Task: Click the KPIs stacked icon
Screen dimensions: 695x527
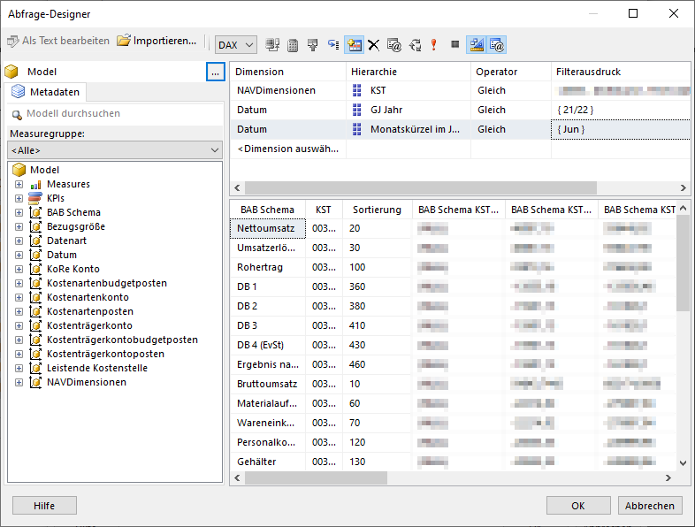Action: (x=35, y=198)
